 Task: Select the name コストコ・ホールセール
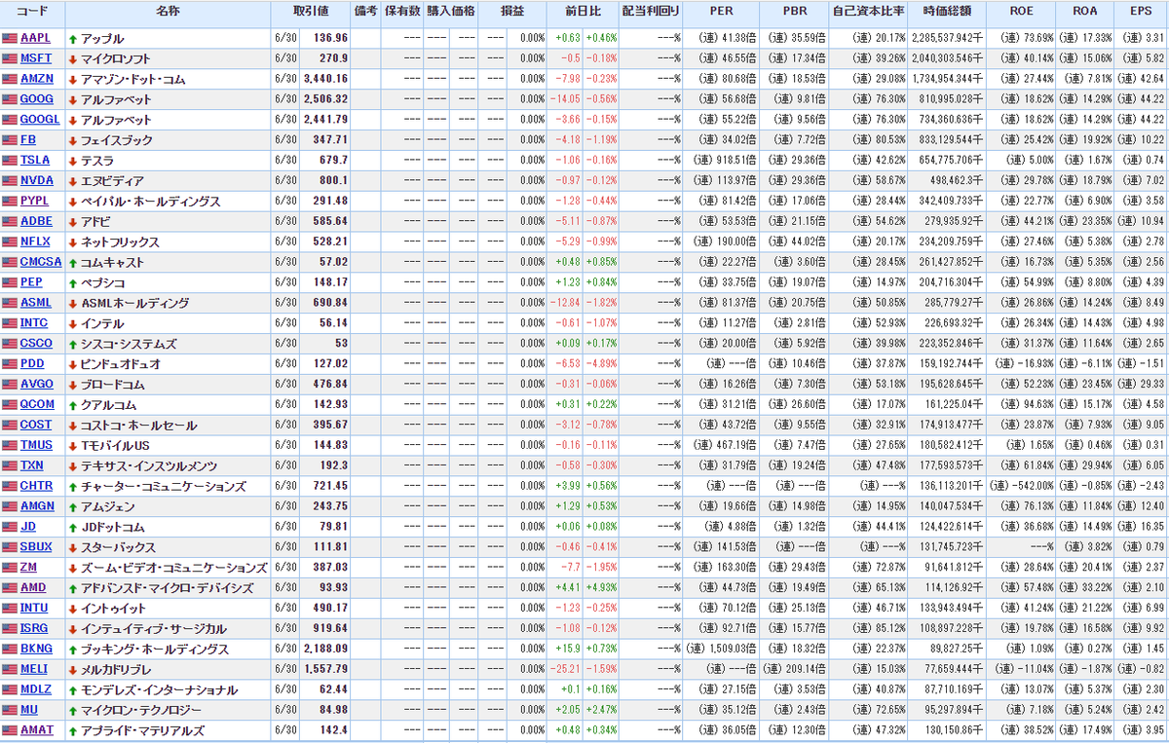138,425
